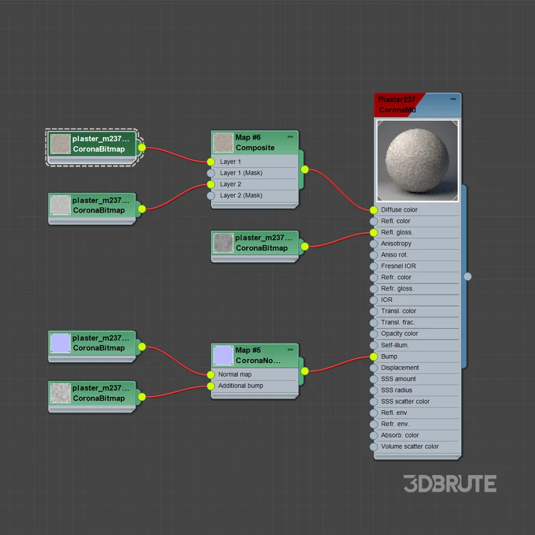Screen dimensions: 535x535
Task: Click thumbnail of bitmap feeding Layer 2
Action: [61, 205]
